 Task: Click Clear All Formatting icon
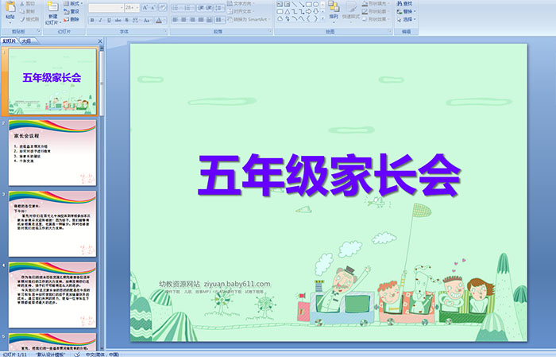162,7
